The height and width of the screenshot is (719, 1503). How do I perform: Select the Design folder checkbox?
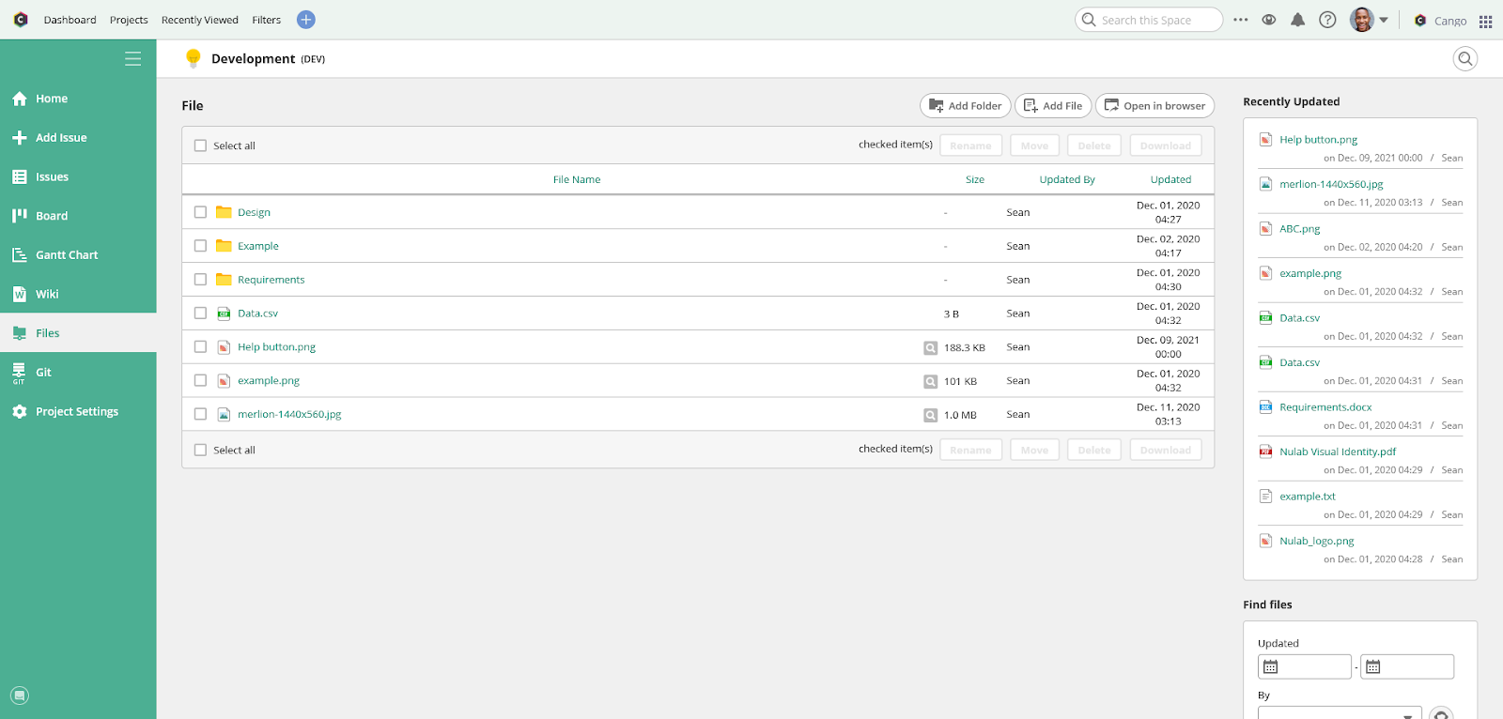(200, 212)
